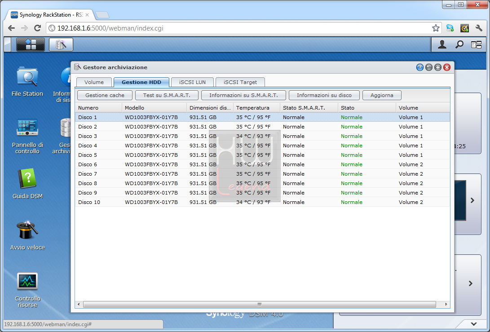Click Informazioni su S.M.A.R.T. button
The image size is (490, 332).
pyautogui.click(x=243, y=95)
